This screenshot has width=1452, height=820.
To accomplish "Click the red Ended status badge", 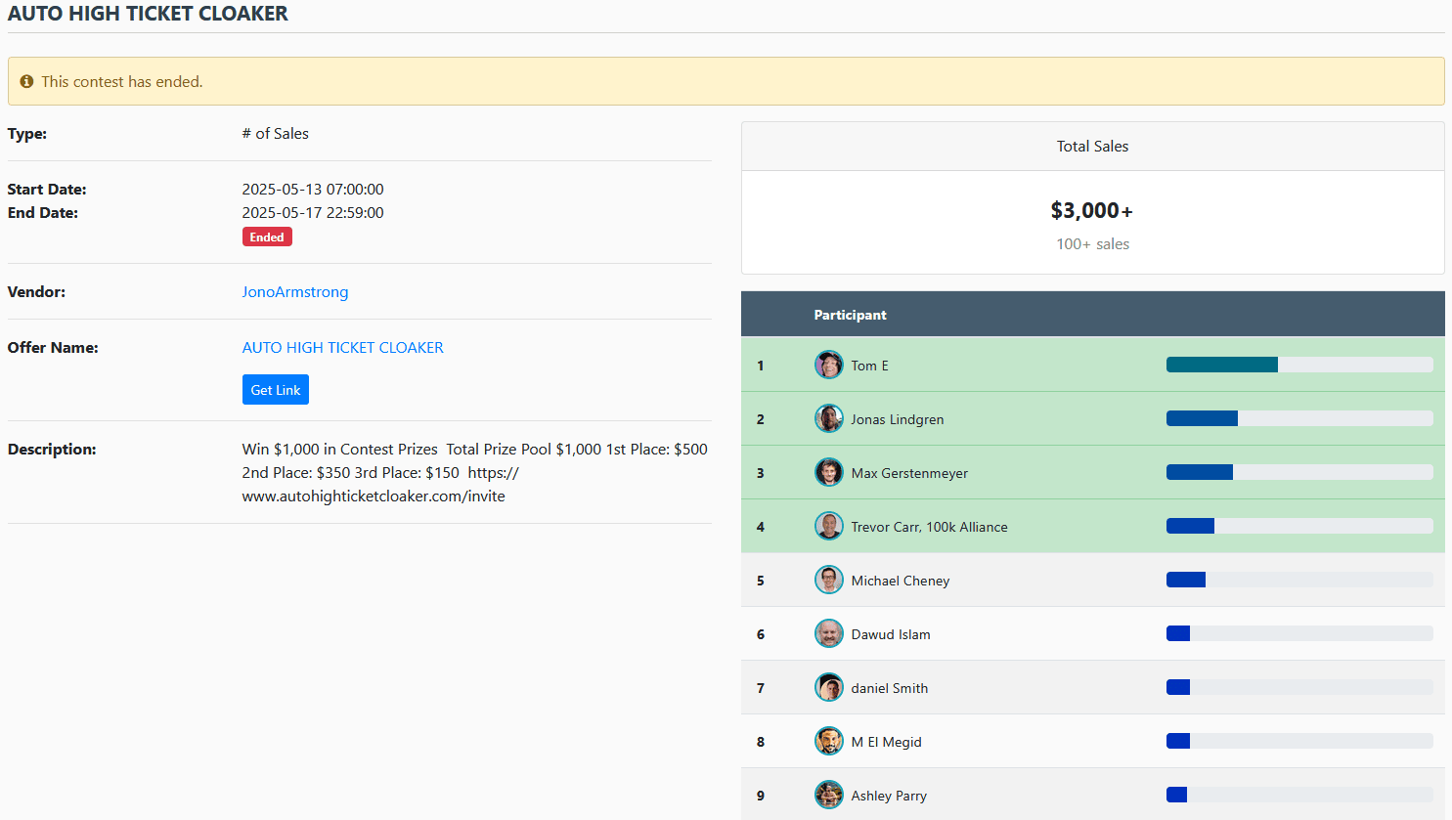I will click(x=267, y=237).
